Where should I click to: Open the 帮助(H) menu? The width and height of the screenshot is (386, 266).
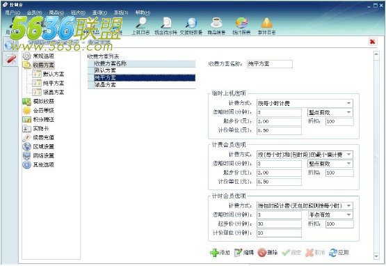143,13
